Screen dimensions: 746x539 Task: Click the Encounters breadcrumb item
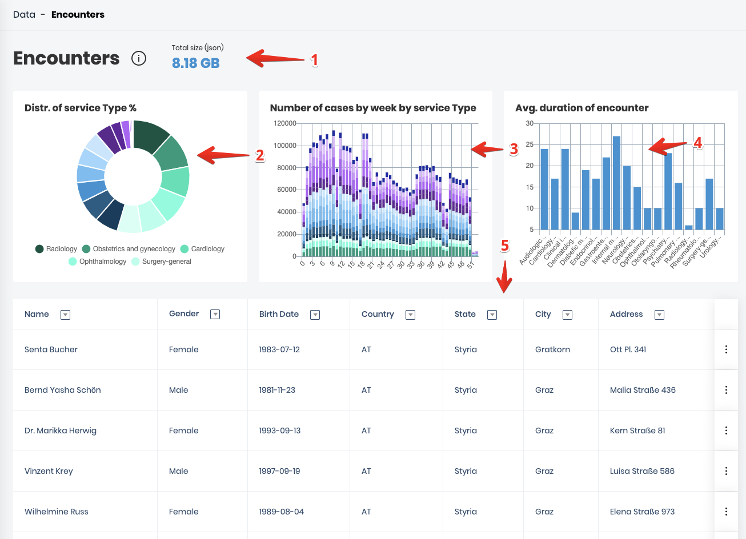tap(78, 14)
